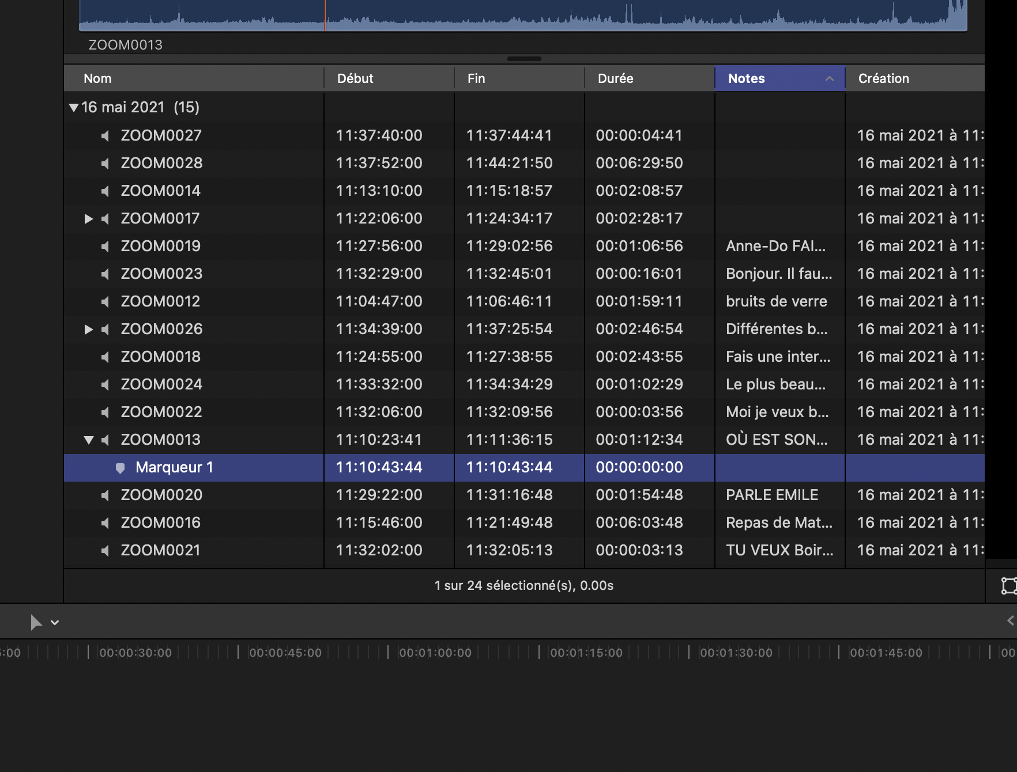This screenshot has width=1017, height=772.
Task: Collapse the ZOOM0013 clip disclosure triangle
Action: [x=88, y=440]
